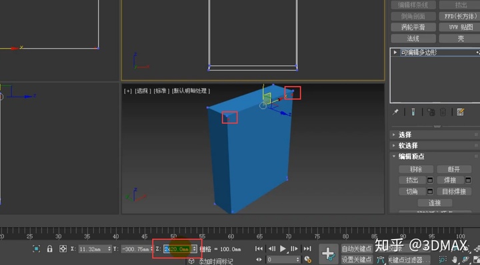Screen dimensions: 480x265
Task: Click 挤出 button in 编辑顶点 rollout
Action: [412, 180]
